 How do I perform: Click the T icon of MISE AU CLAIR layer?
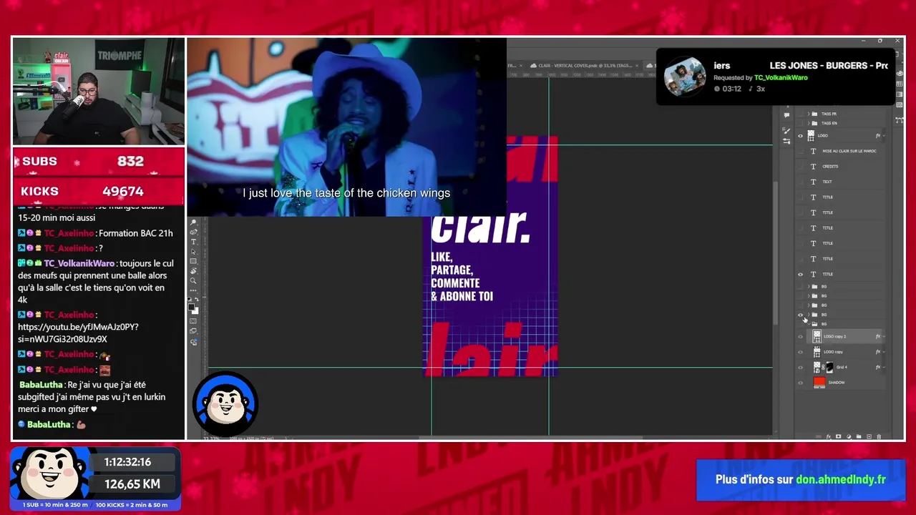pos(813,151)
